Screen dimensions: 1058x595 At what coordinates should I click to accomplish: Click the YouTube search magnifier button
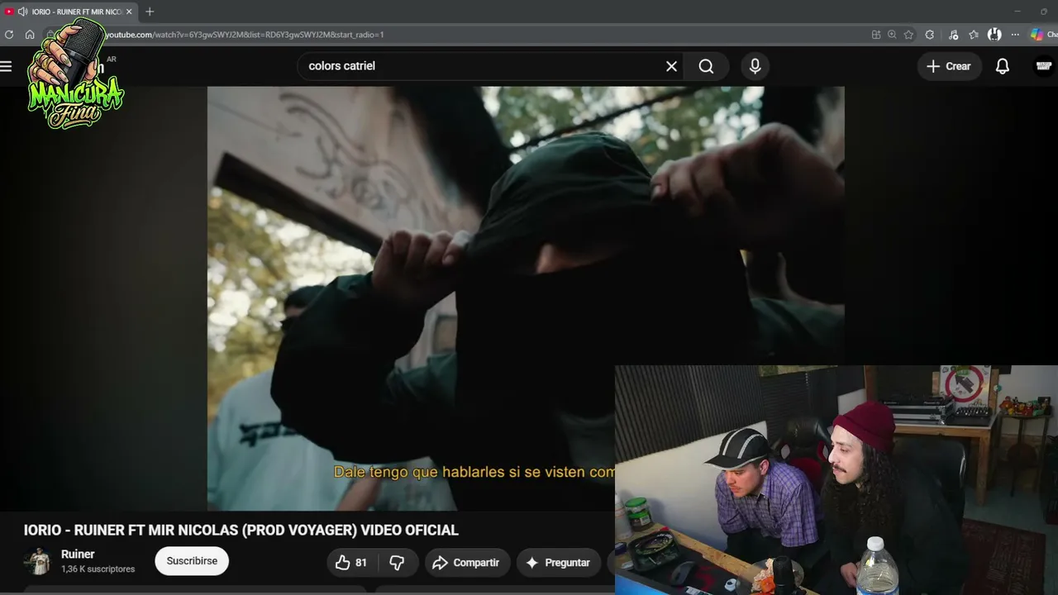click(x=706, y=66)
